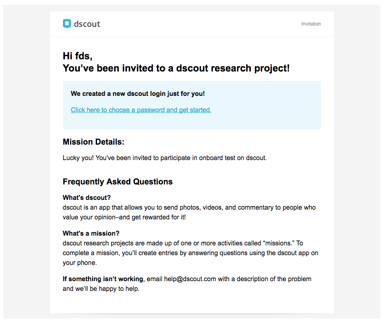Click "We created a new dscout login" text
This screenshot has height=323, width=384.
pyautogui.click(x=138, y=93)
